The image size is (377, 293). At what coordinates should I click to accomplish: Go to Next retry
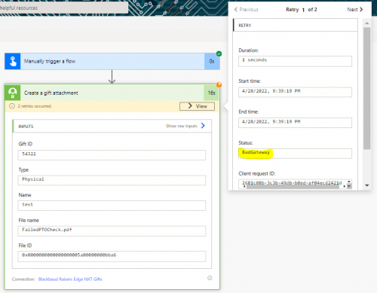pos(355,10)
